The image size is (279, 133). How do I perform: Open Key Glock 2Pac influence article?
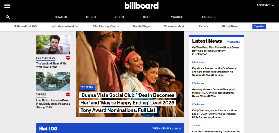click(214, 72)
